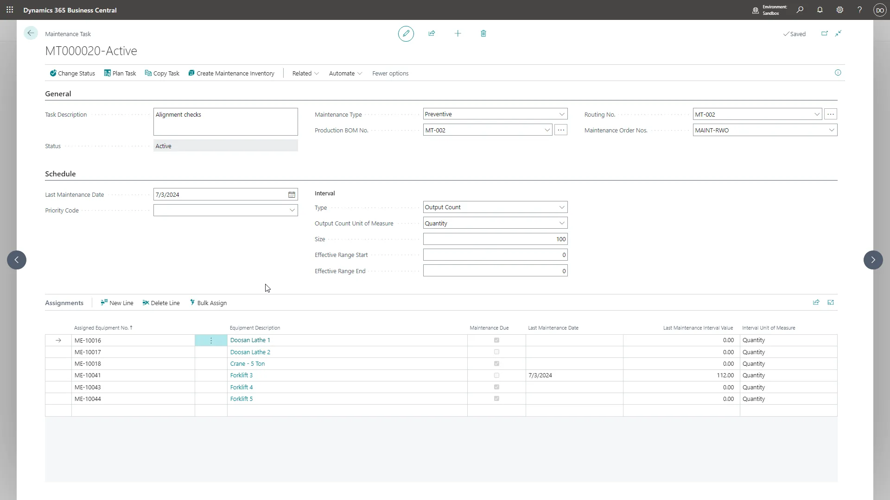Click the pencil edit mode icon
The image size is (890, 500).
coord(406,33)
